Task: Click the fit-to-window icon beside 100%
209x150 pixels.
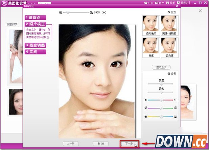Action: 104,12
